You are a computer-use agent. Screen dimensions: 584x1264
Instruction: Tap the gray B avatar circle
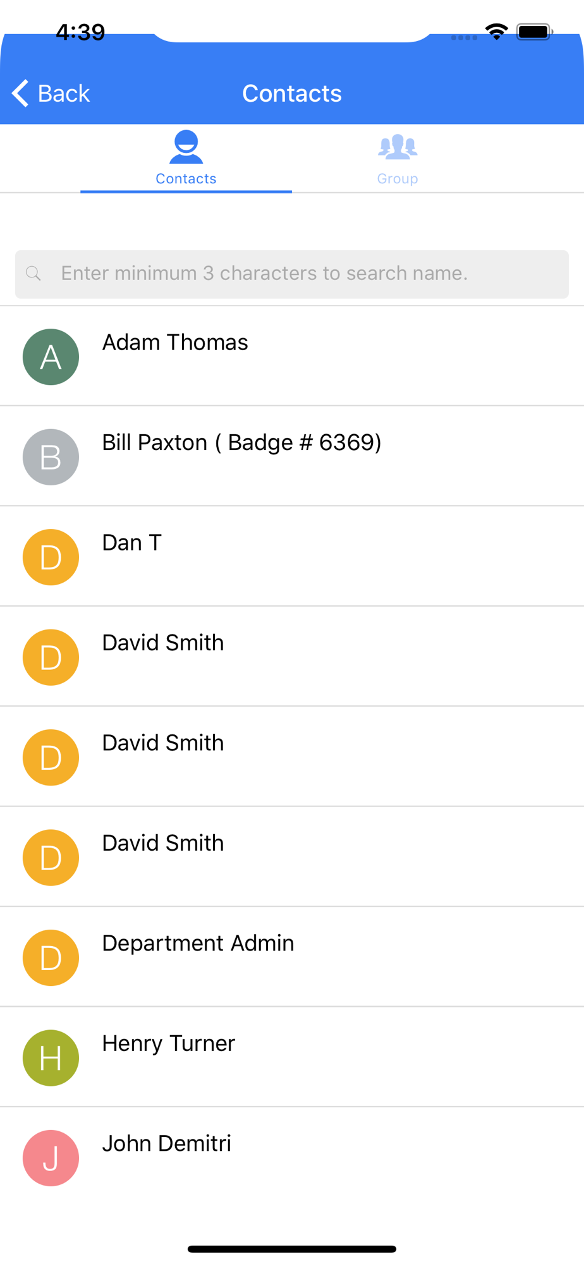pos(51,457)
